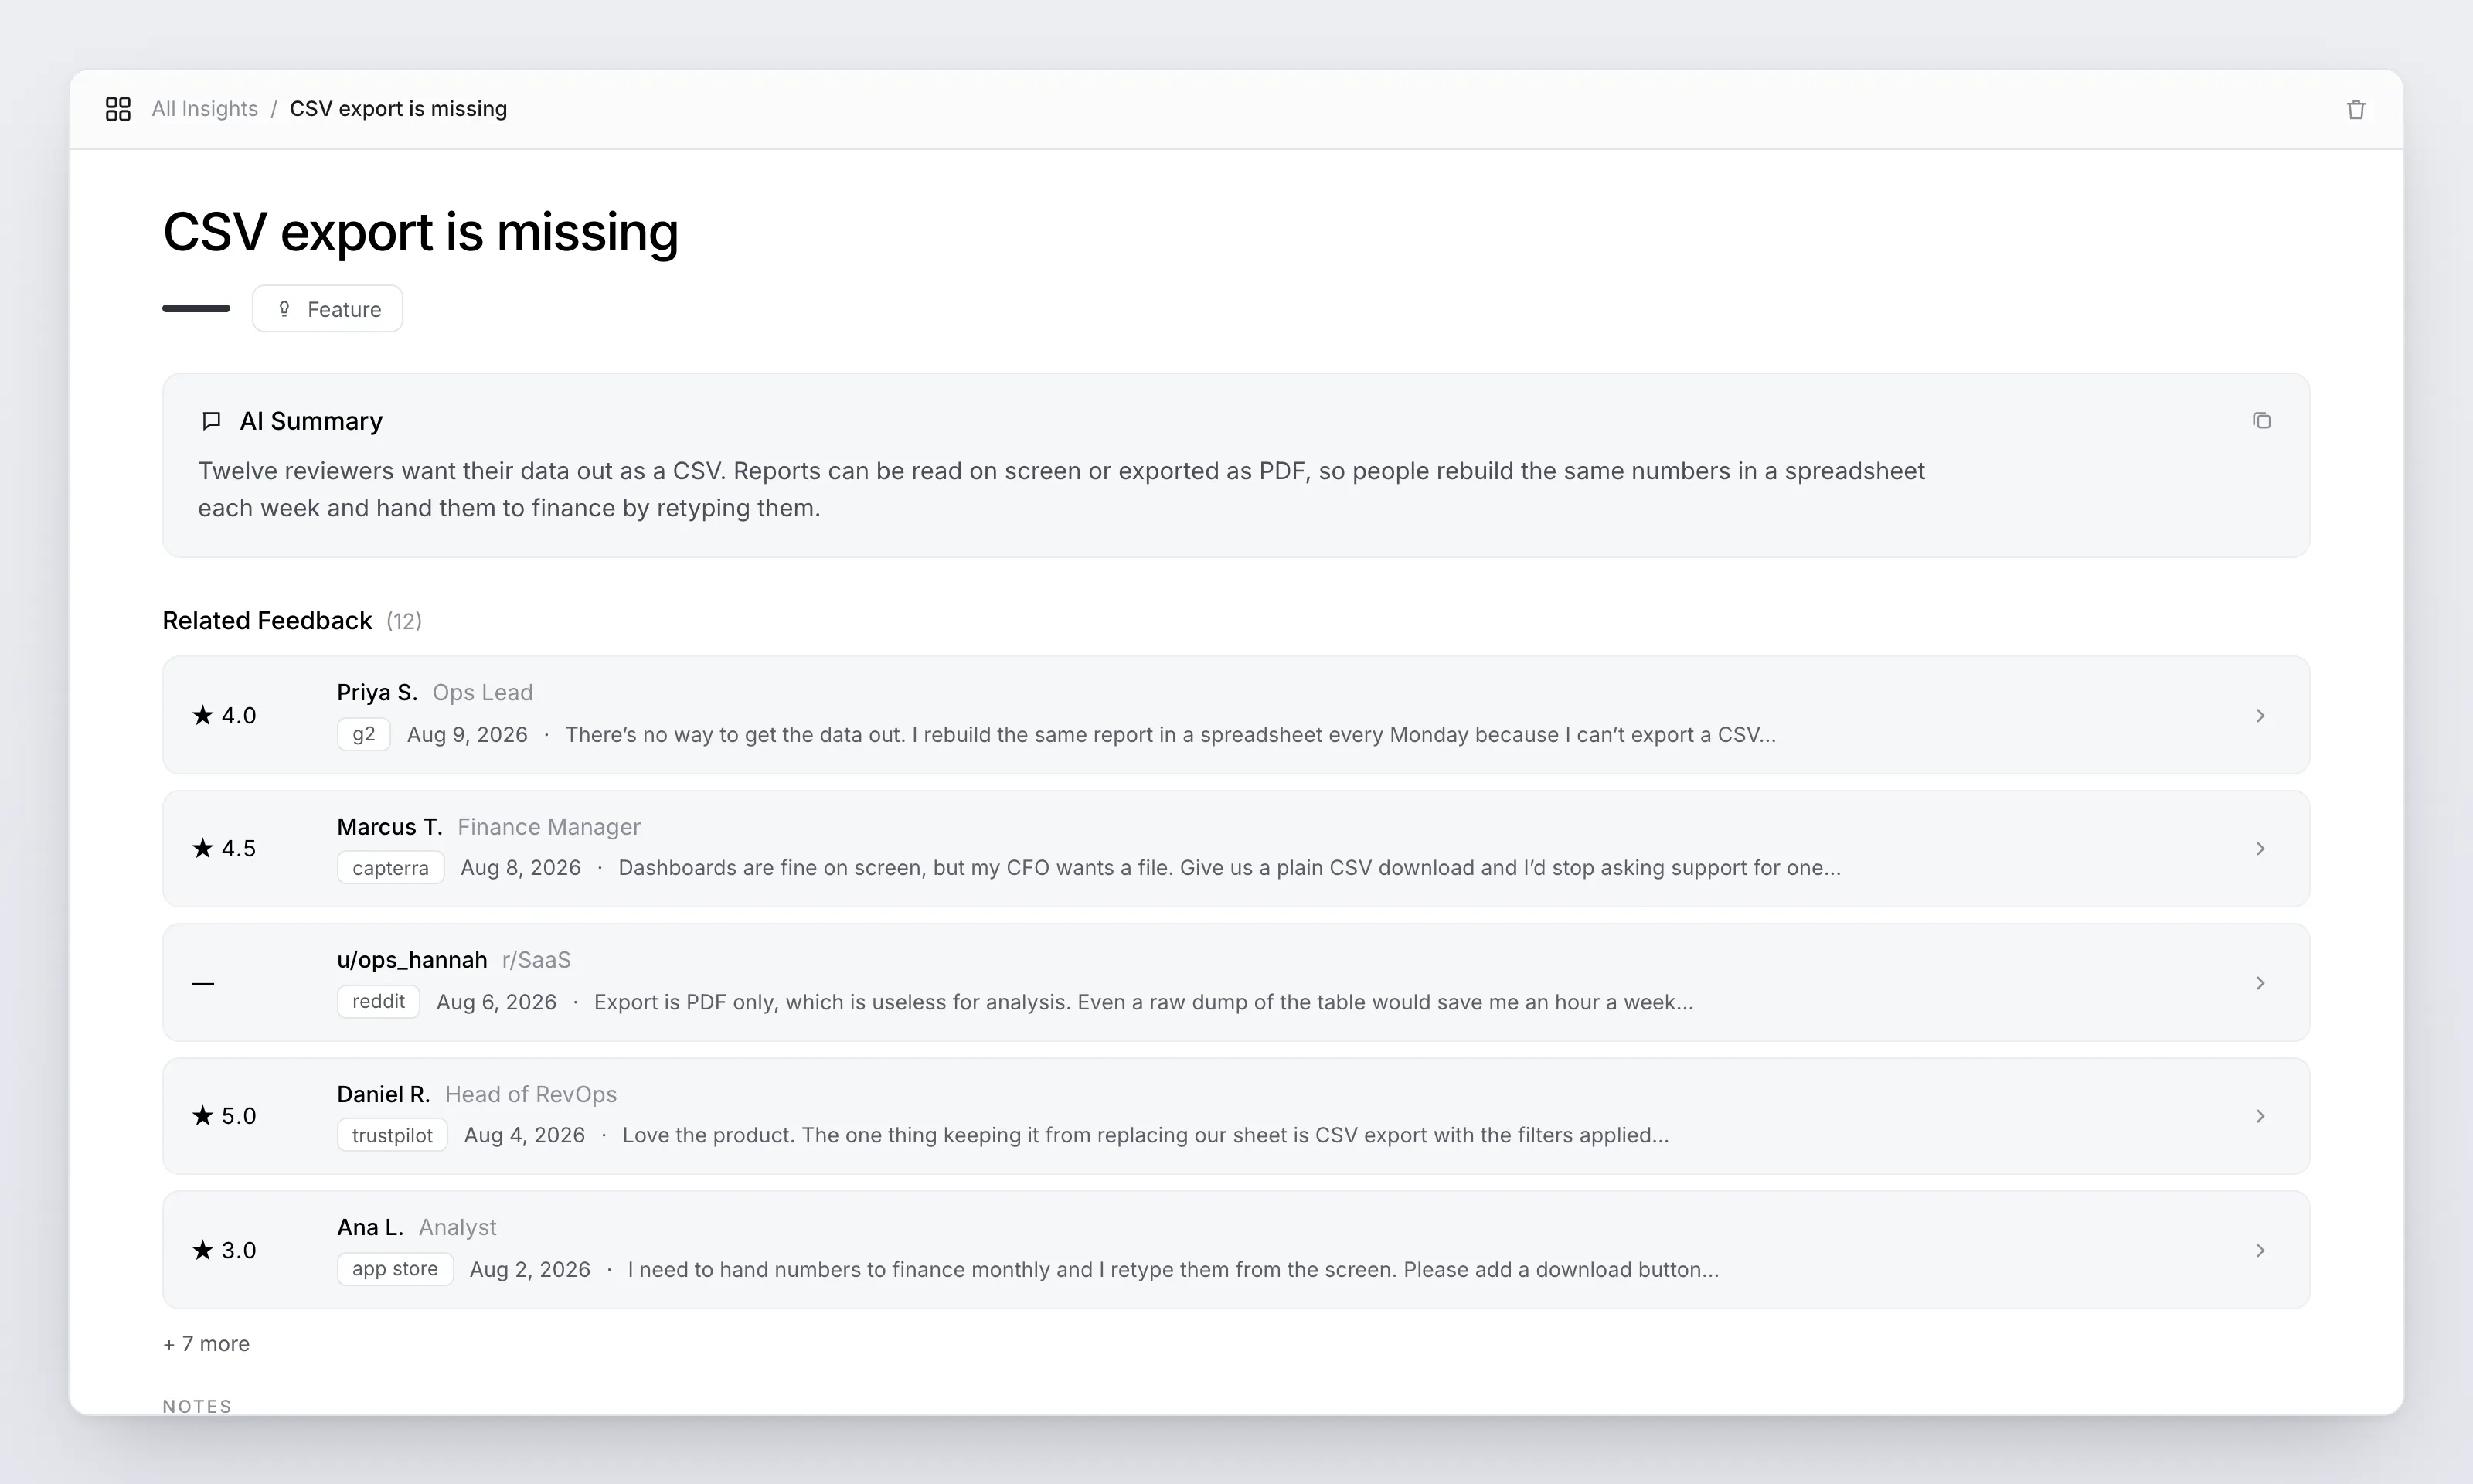The image size is (2473, 1484).
Task: Select the name Marcus T.
Action: pyautogui.click(x=389, y=827)
